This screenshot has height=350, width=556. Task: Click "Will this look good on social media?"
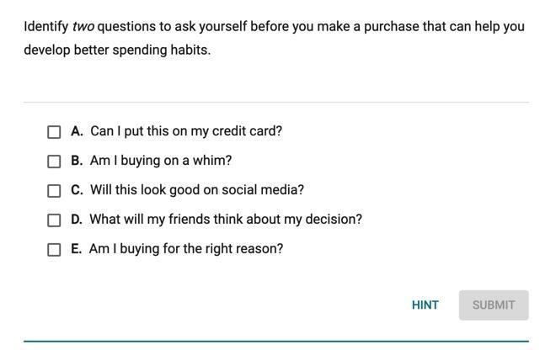coord(197,190)
